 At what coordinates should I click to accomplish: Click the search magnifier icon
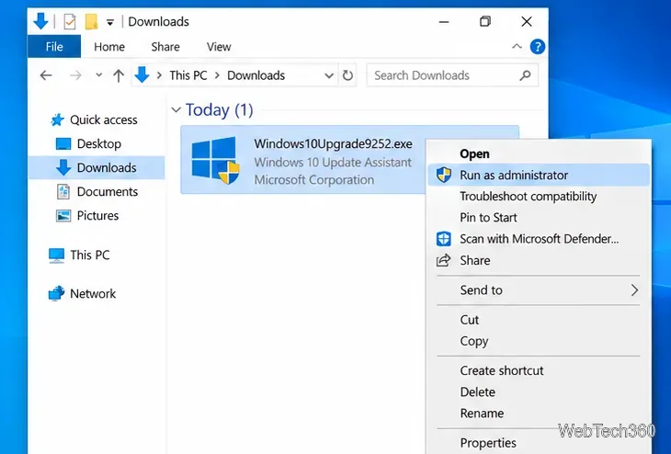(x=525, y=75)
